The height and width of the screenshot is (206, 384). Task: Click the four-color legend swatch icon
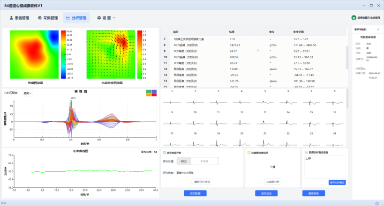click(x=151, y=93)
